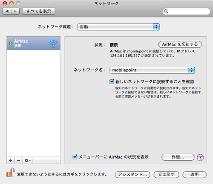Open the アシスタント... assistant
This screenshot has width=213, height=184.
(132, 175)
